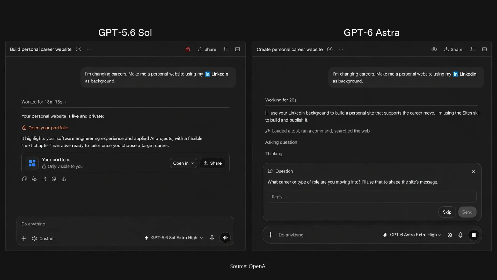This screenshot has height=280, width=497.
Task: Click the 'Only visible to you' label
Action: click(x=62, y=166)
